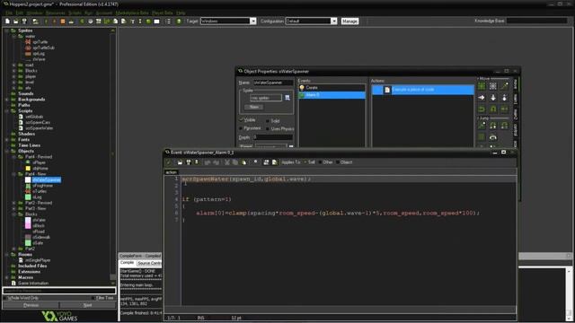This screenshot has width=575, height=323.
Task: Select Self under Applies To
Action: point(305,162)
